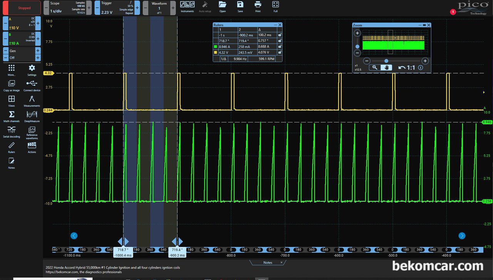Viewport: 493px width, 280px height.
Task: Toggle the Stopped capture button
Action: coord(22,8)
